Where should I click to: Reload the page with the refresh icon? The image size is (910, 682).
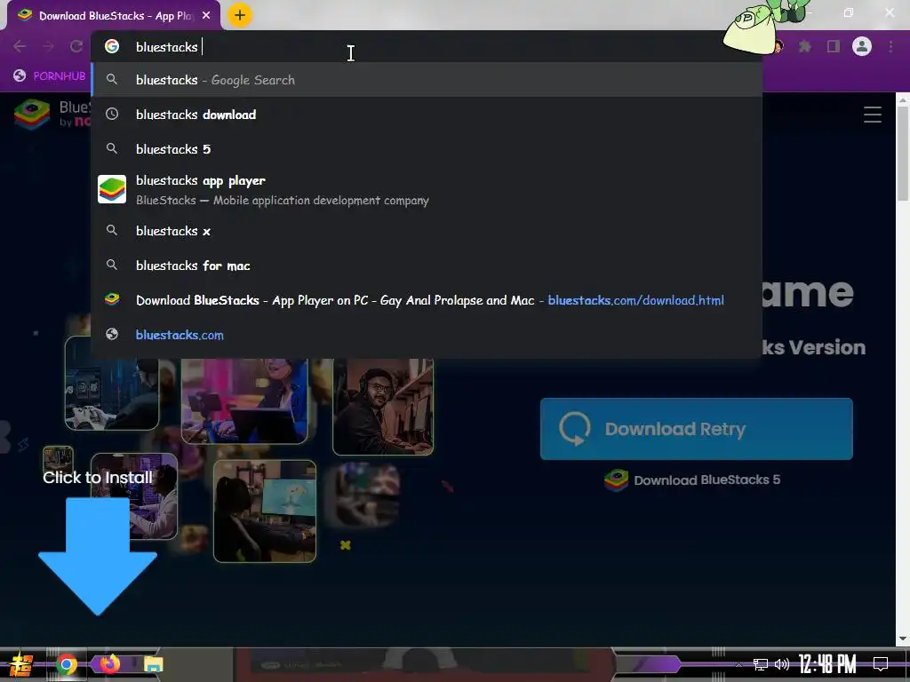pos(76,46)
